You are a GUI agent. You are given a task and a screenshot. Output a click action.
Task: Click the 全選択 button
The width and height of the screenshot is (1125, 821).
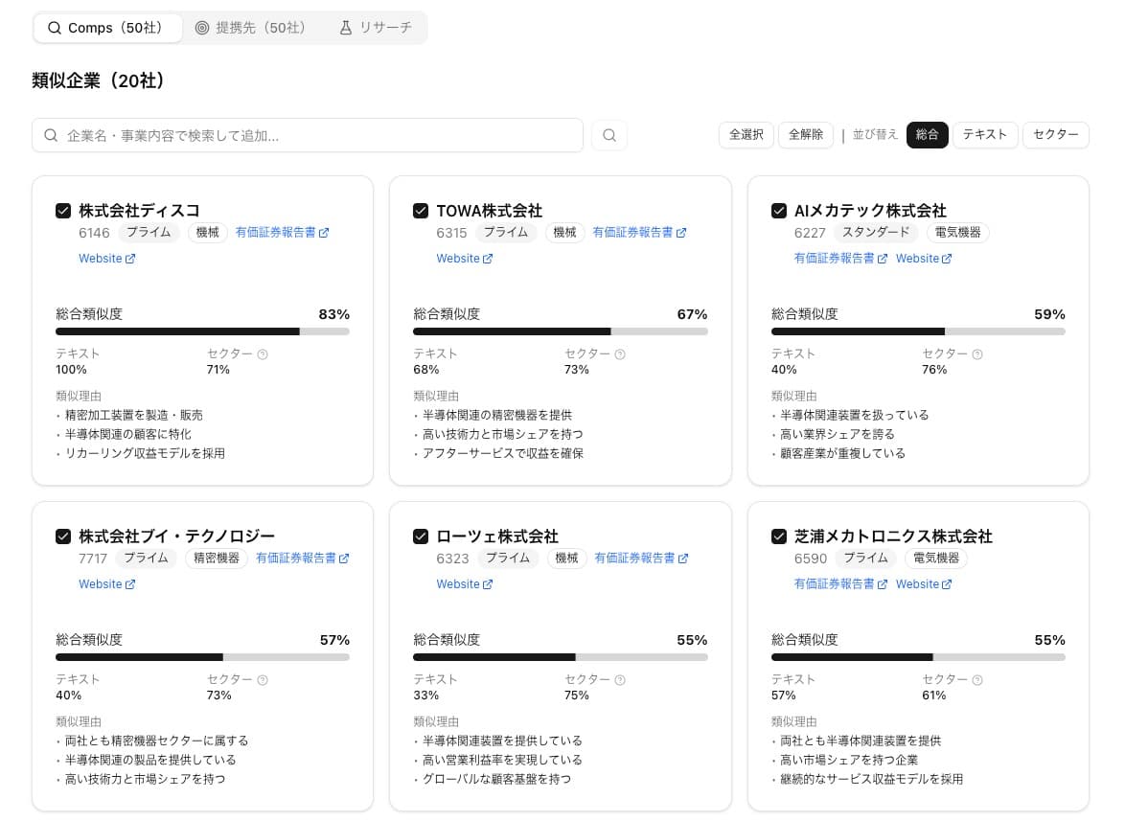(746, 135)
